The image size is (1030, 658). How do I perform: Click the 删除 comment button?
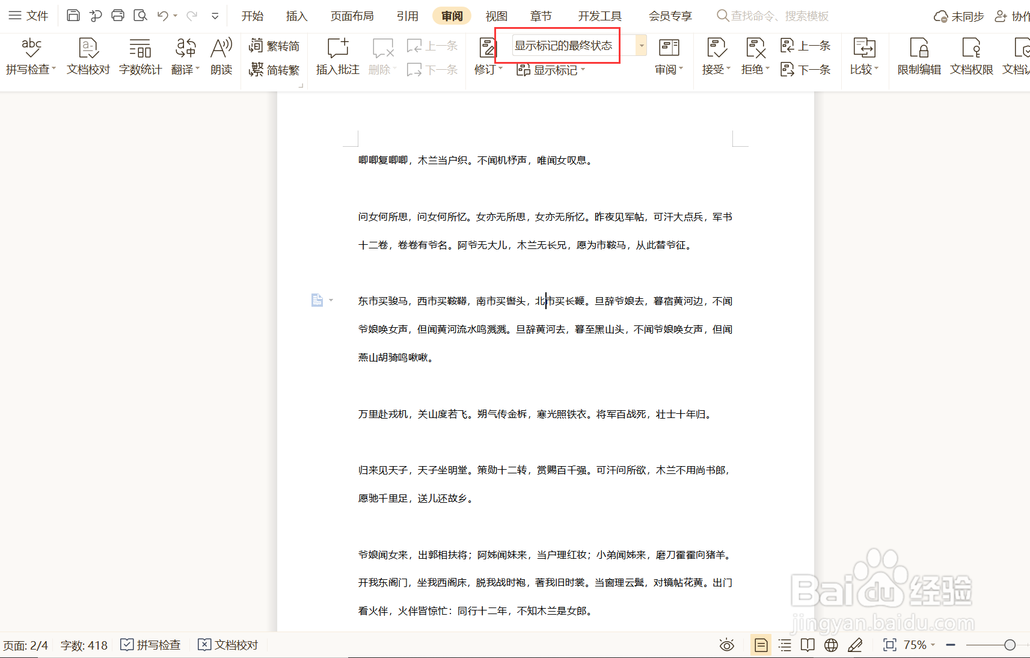click(x=382, y=57)
